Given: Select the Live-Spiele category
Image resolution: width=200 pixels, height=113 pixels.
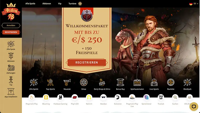Looking at the screenshot, I should pyautogui.click(x=154, y=84).
